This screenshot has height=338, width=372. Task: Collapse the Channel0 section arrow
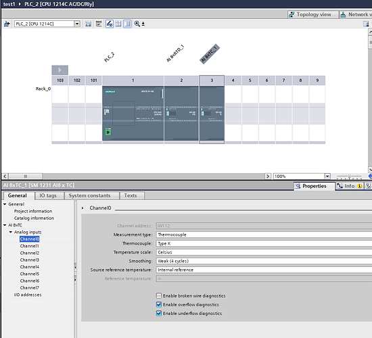coord(83,208)
